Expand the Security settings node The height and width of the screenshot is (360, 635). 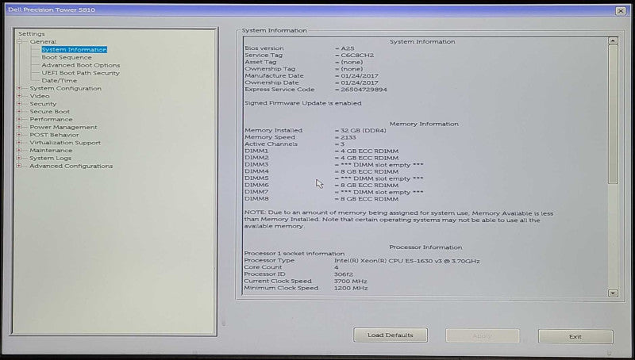click(19, 104)
